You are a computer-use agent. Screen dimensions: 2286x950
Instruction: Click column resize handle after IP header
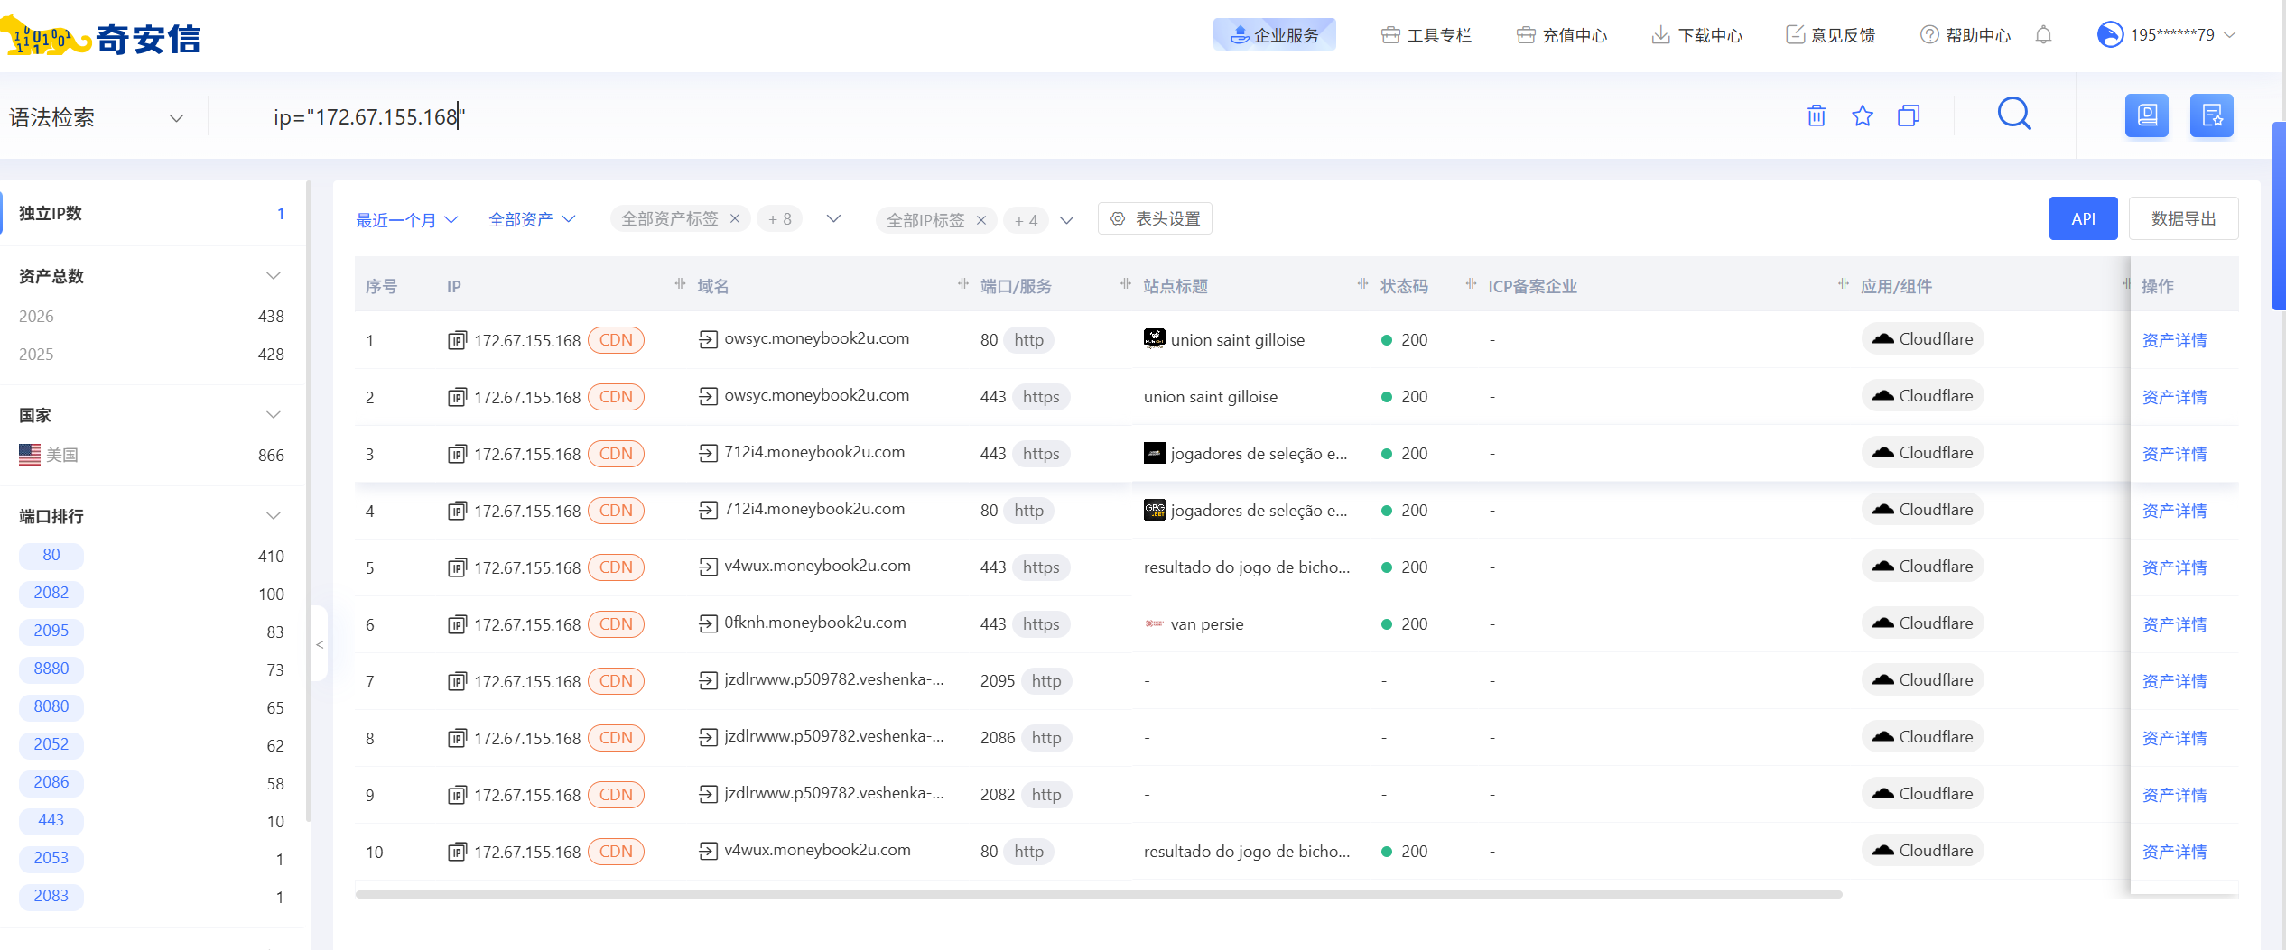pyautogui.click(x=680, y=284)
